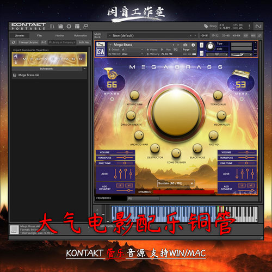
Task: Click the Mechanizer knob
Action: point(221,115)
